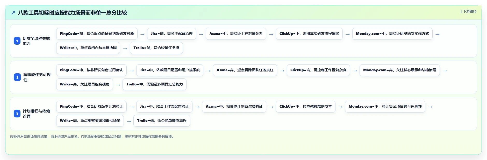Click the 计划排程与依赖管理 row label

36,114
